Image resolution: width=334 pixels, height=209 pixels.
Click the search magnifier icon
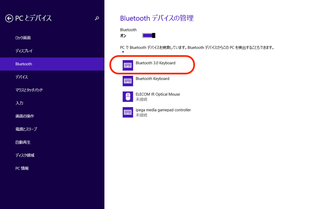tap(97, 18)
